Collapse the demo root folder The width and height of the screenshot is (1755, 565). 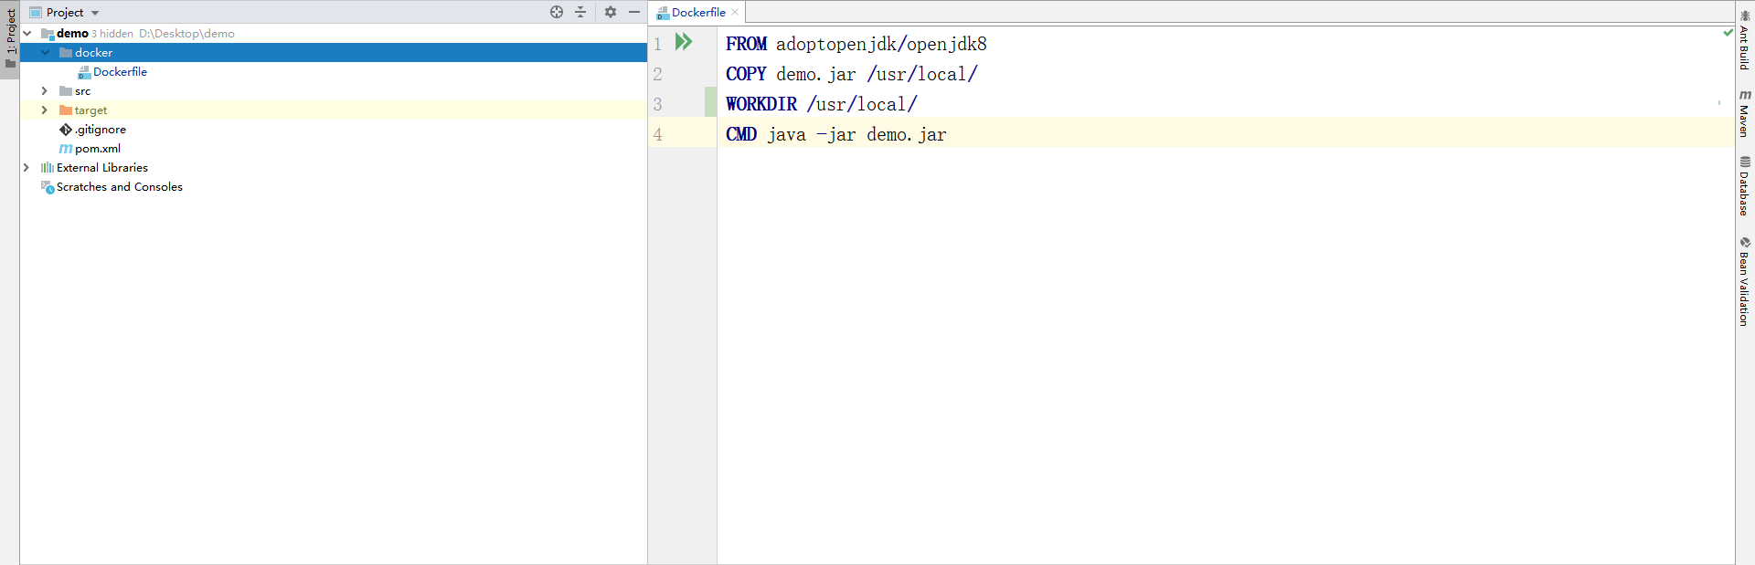pyautogui.click(x=27, y=34)
